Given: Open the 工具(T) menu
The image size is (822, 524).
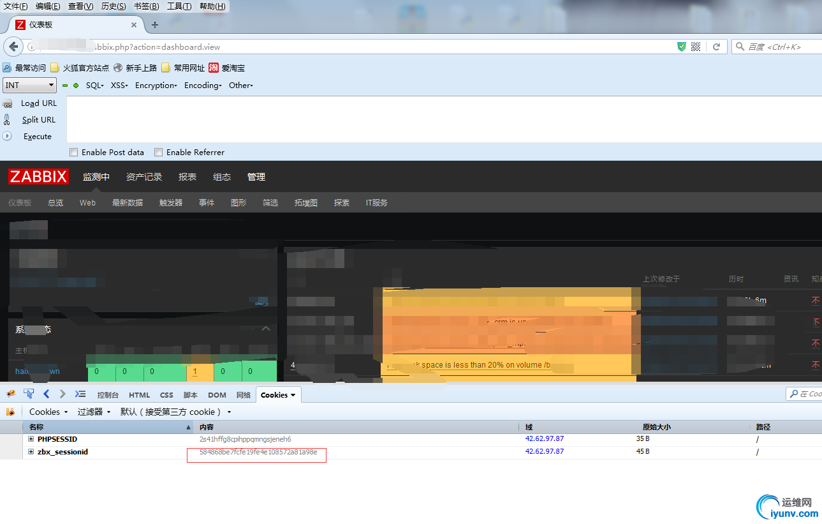Looking at the screenshot, I should tap(179, 6).
